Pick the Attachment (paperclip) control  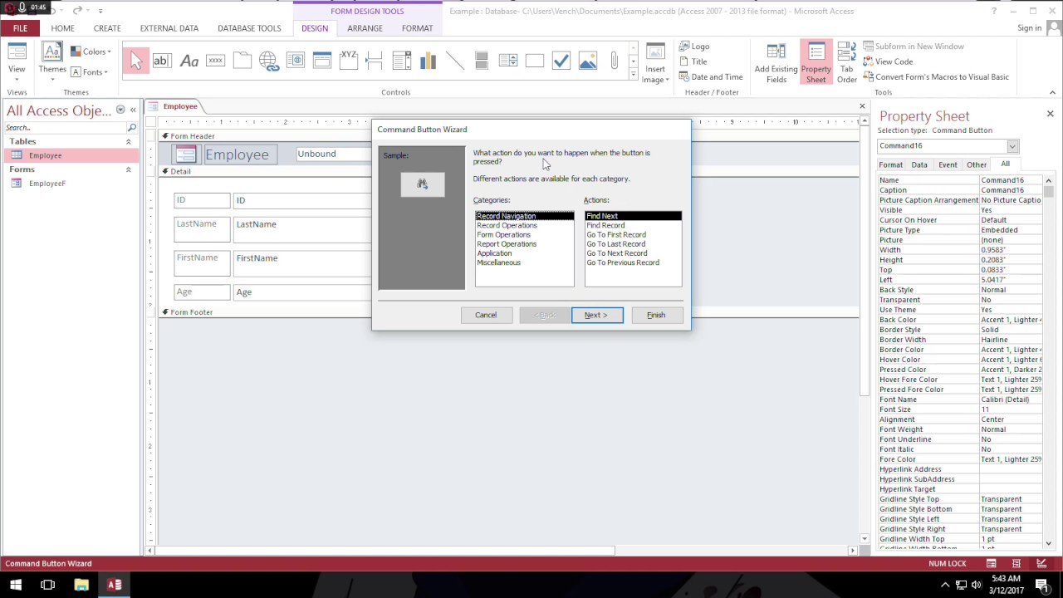[614, 61]
